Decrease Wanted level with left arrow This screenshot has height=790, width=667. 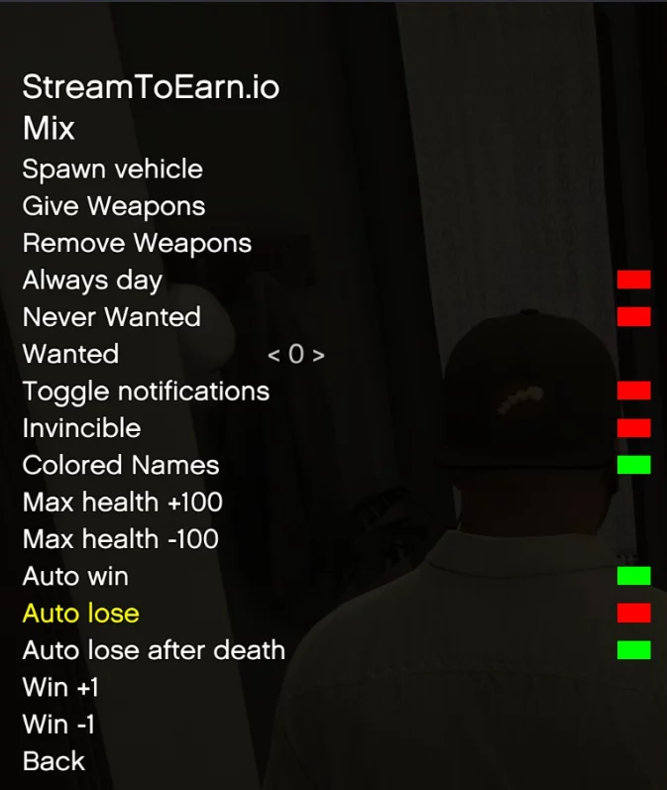tap(274, 355)
